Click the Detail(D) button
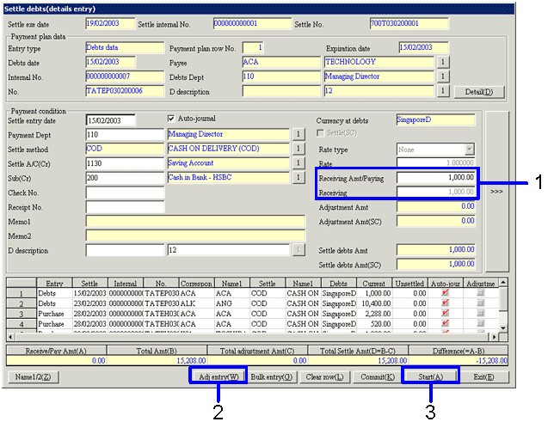 (479, 92)
